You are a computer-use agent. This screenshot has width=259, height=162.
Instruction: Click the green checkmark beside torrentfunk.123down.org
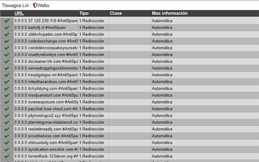pyautogui.click(x=7, y=156)
